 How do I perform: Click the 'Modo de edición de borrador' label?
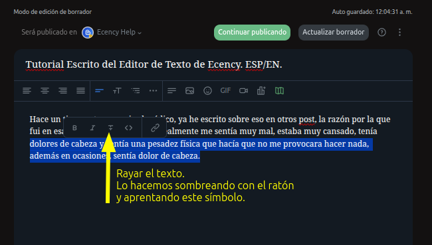point(53,12)
